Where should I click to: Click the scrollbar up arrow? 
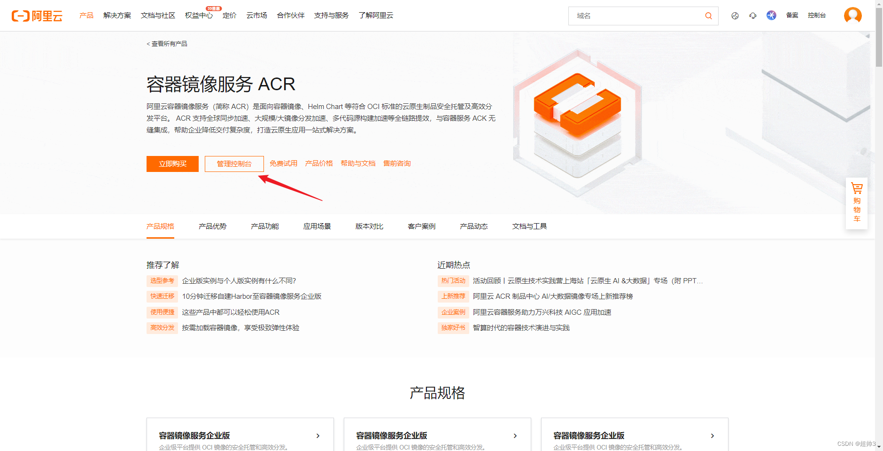(879, 4)
